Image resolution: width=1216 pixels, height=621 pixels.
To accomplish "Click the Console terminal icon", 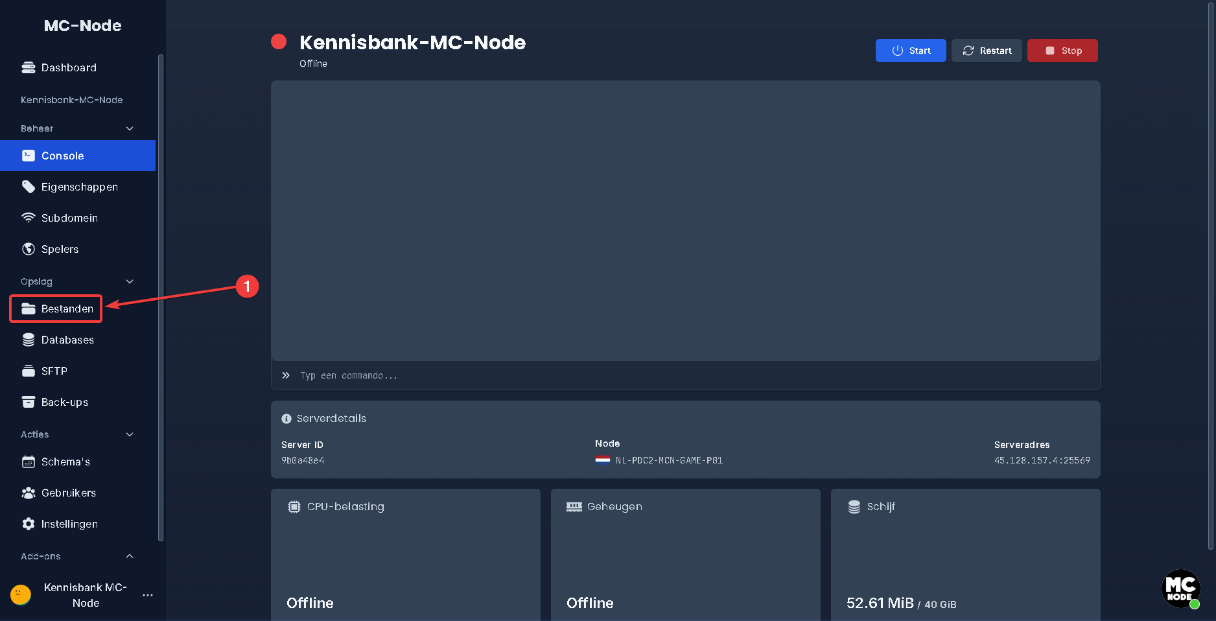I will (29, 156).
